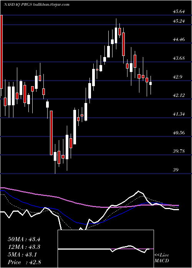This screenshot has height=268, width=192.
Task: Select the 39 price axis label
Action: 176,170
